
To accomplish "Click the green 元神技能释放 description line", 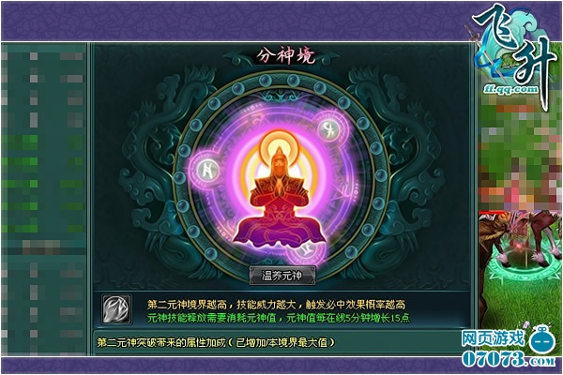I will pos(279,318).
